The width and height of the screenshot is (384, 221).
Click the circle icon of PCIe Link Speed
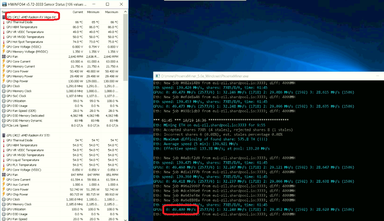(4, 125)
